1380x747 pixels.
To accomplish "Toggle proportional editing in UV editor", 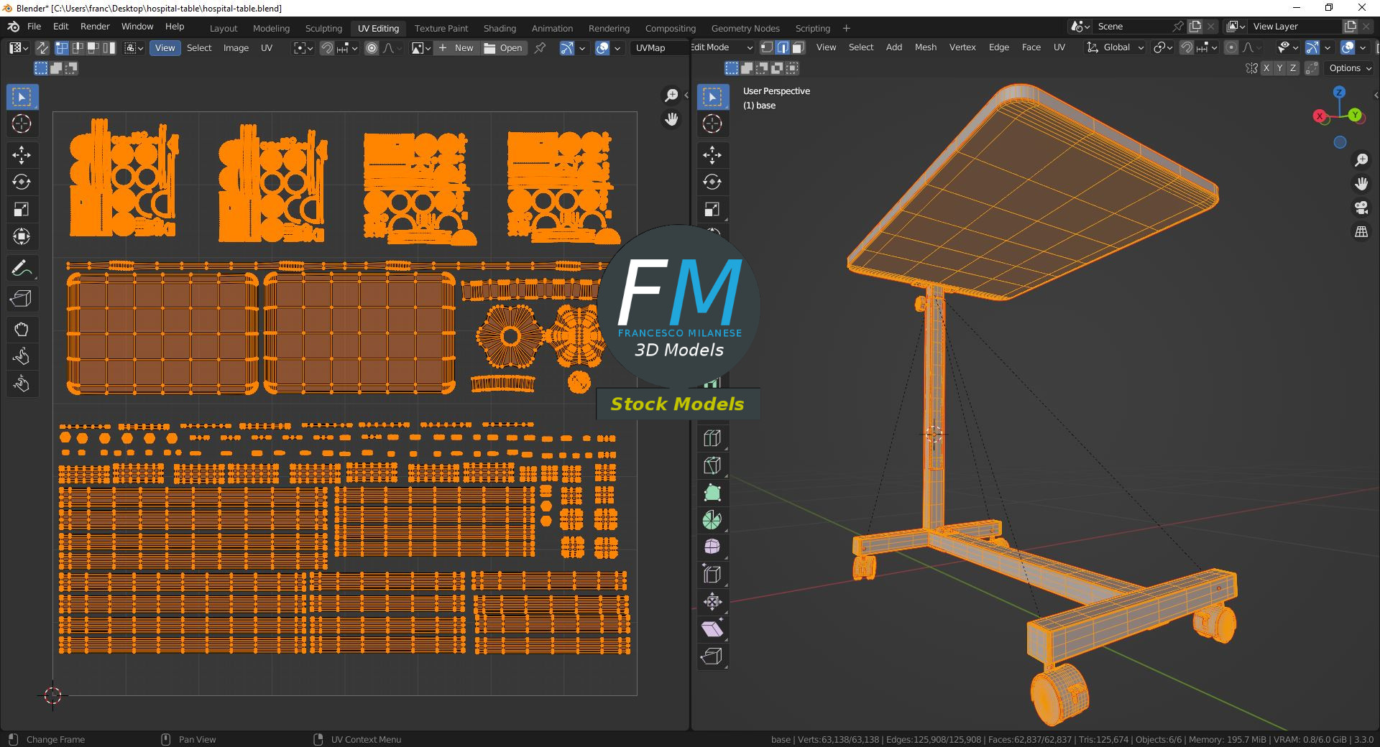I will [x=372, y=48].
